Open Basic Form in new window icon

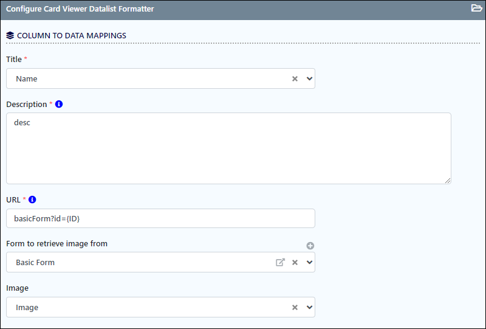(x=280, y=262)
